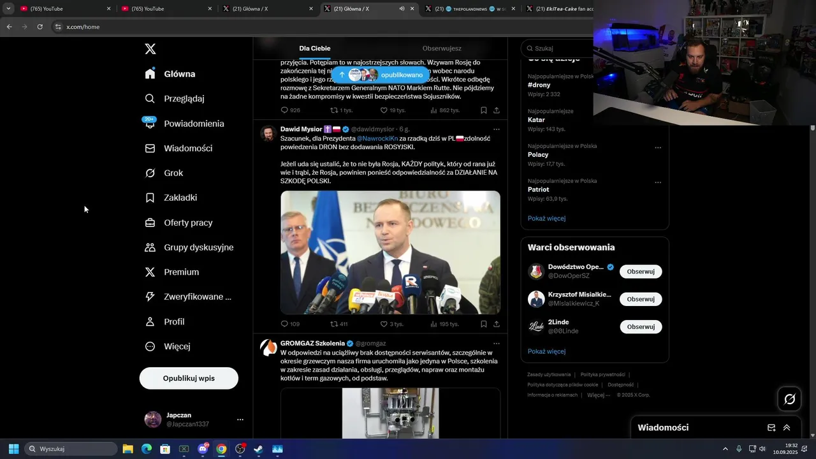Repost Dawid Mysior's post
The width and height of the screenshot is (816, 459).
[x=339, y=324]
